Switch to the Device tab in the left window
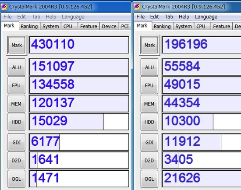The image size is (241, 190). point(109,26)
